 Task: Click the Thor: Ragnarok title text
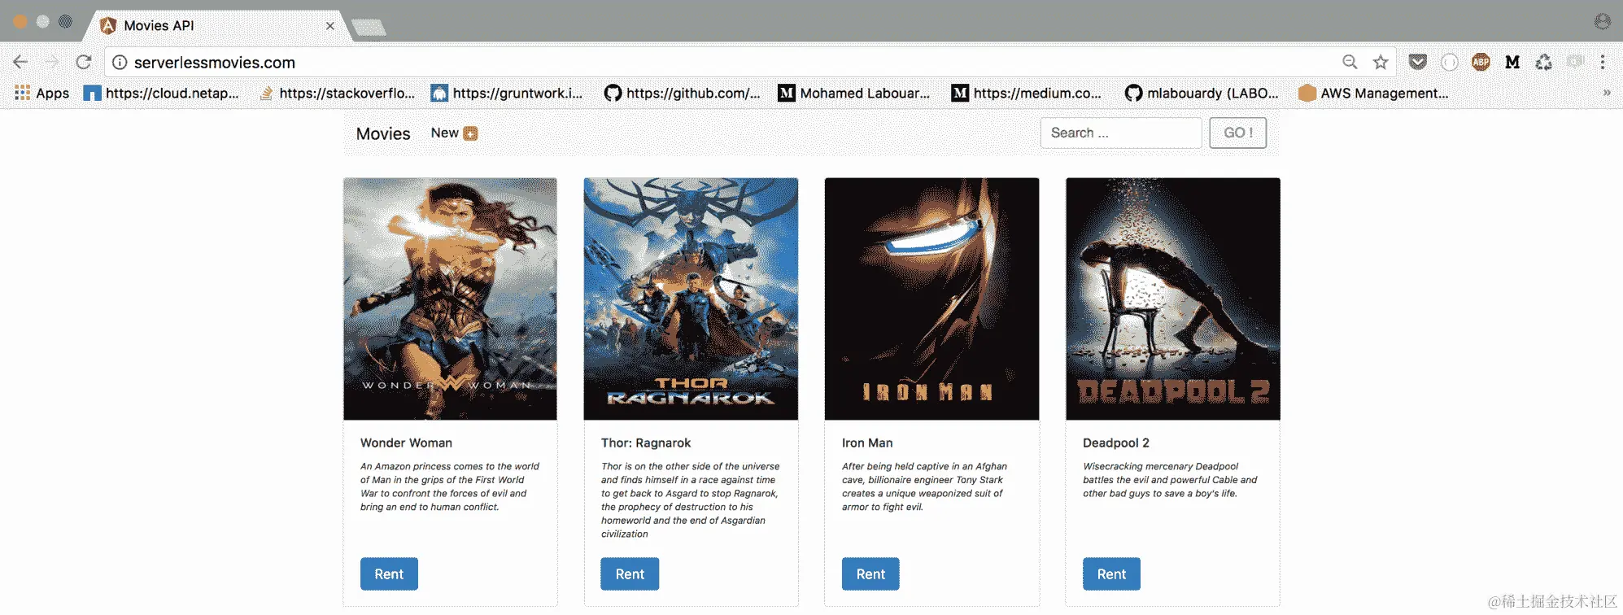(x=646, y=443)
